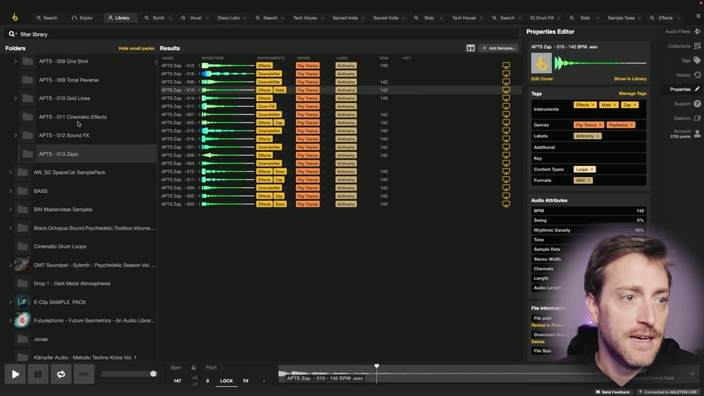Click the computer icon in APTS Zap - 006 row
Image resolution: width=704 pixels, height=396 pixels.
506,82
